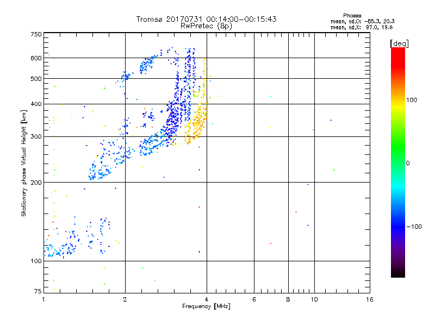The width and height of the screenshot is (435, 326).
Task: Click x-axis tick label '2'
Action: coord(125,299)
